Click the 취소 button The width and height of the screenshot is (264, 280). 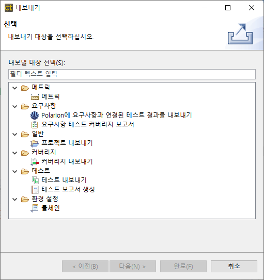[234, 266]
